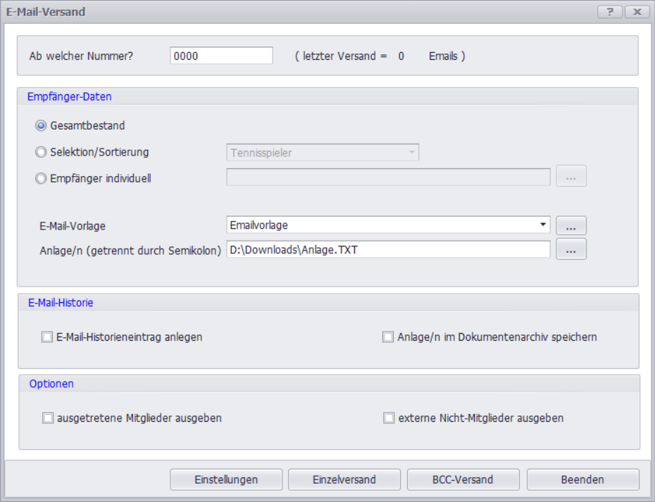Screen dimensions: 655x502
Task: Browse for Anlage attachment file
Action: (570, 249)
